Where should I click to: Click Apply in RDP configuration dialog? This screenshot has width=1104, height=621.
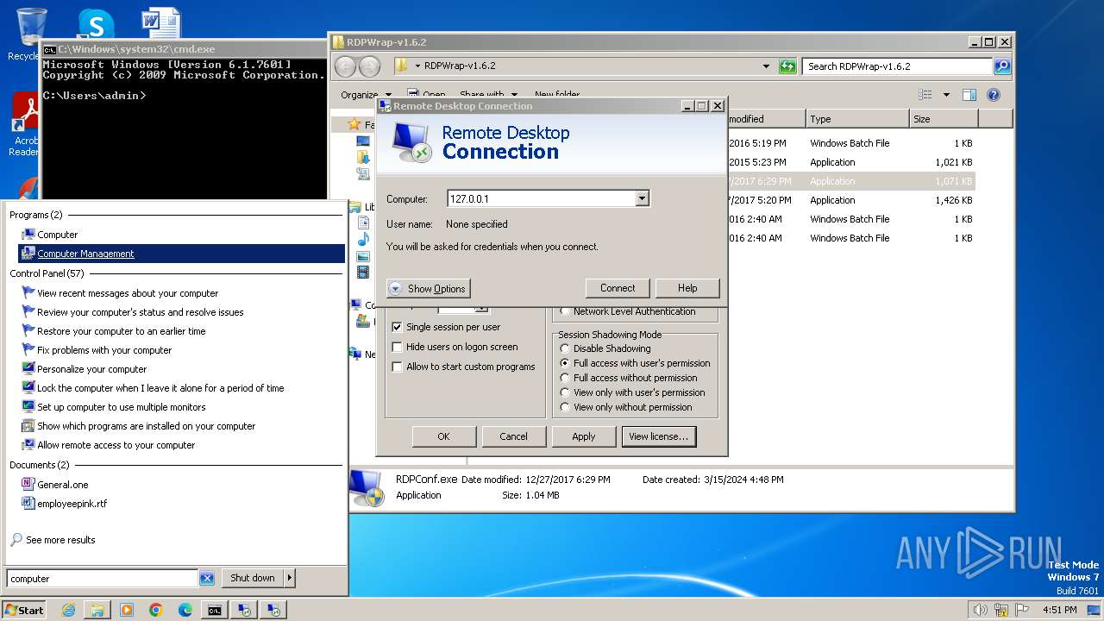[584, 436]
